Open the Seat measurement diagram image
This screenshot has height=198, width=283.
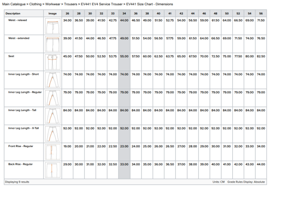[x=52, y=62]
